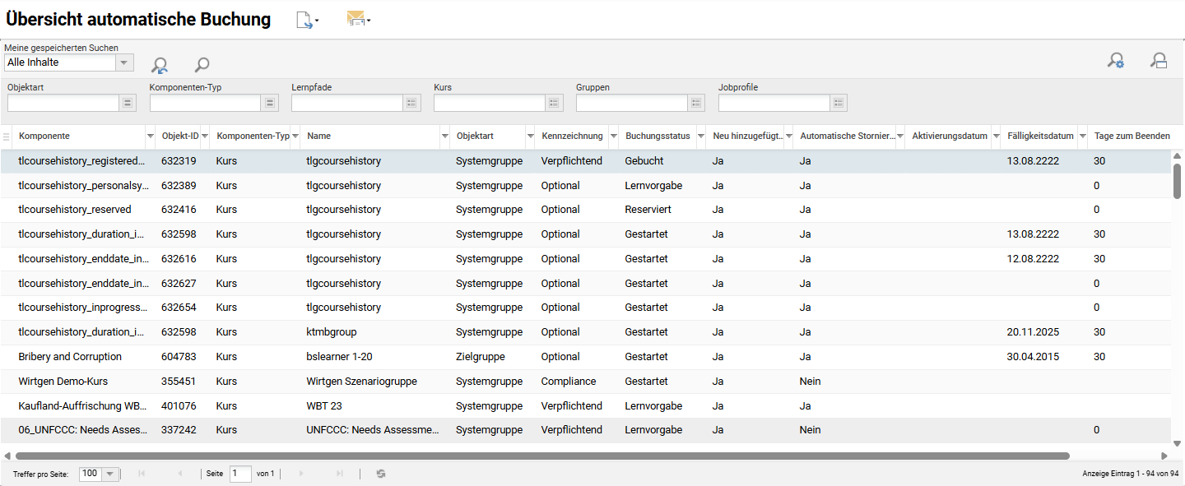Sort by the Fälligkeitsdatum column header
Viewport: 1185px width, 486px height.
pos(1039,137)
